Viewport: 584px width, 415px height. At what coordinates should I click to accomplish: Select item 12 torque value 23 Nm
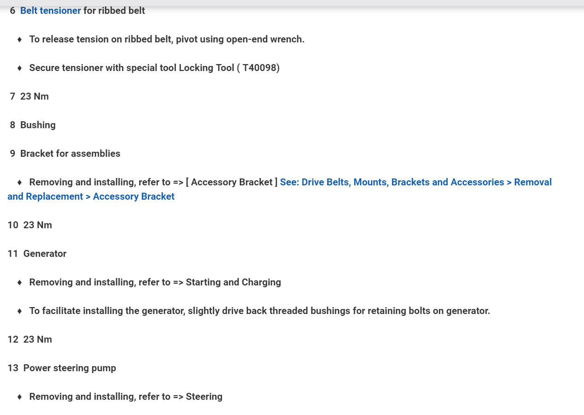38,339
